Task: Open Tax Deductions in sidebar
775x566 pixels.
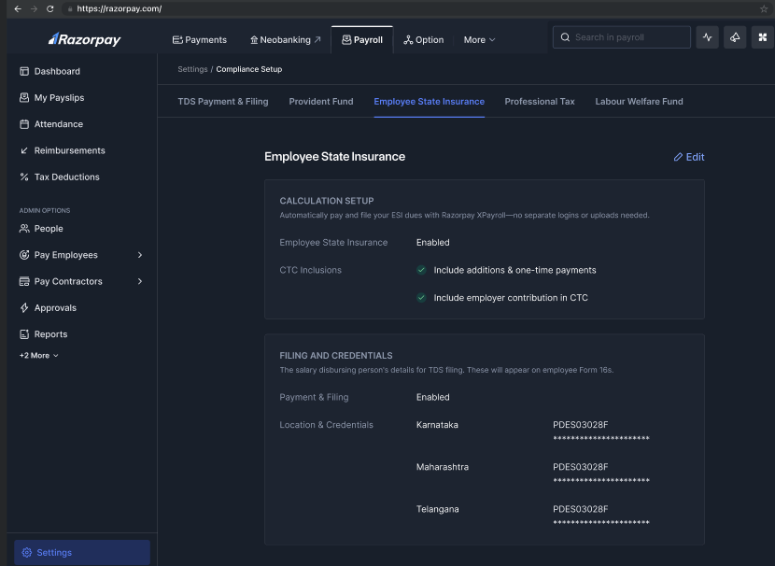Action: (66, 177)
